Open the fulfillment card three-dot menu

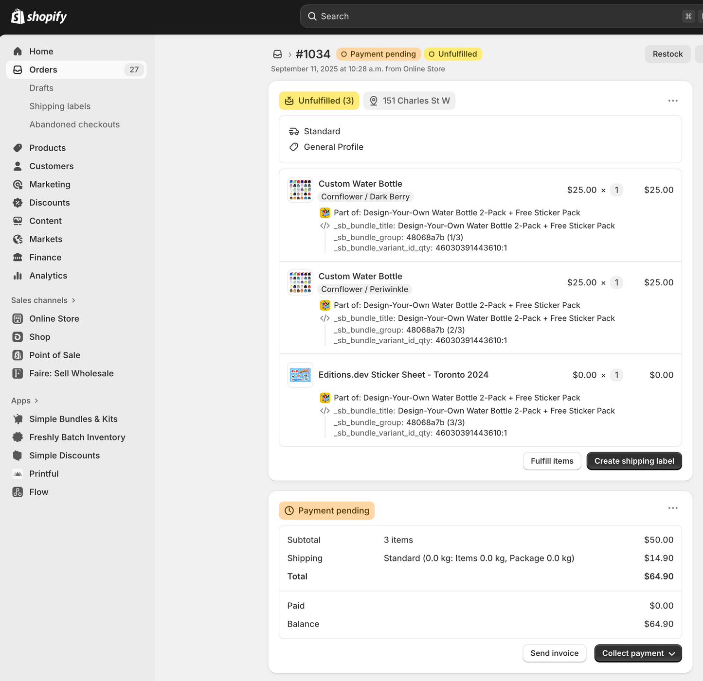coord(673,101)
